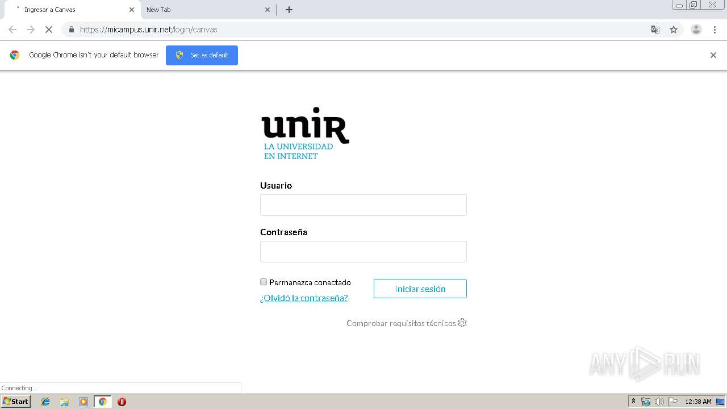Click the Set as default button
The width and height of the screenshot is (727, 409).
pyautogui.click(x=202, y=55)
